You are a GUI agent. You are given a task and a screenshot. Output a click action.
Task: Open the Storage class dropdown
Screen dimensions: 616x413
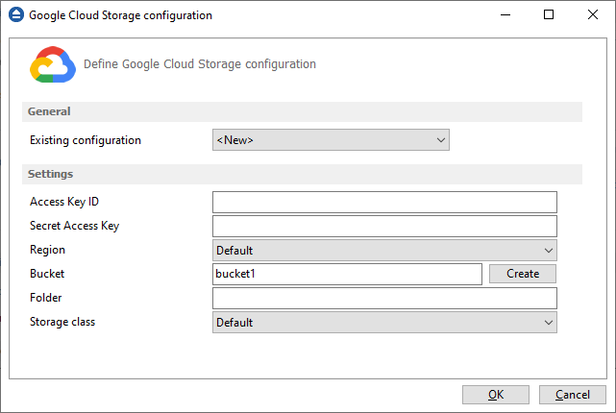click(384, 323)
